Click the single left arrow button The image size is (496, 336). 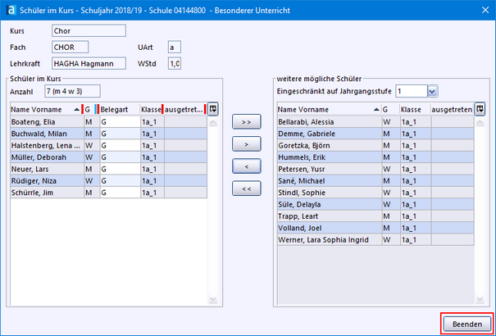(x=247, y=166)
